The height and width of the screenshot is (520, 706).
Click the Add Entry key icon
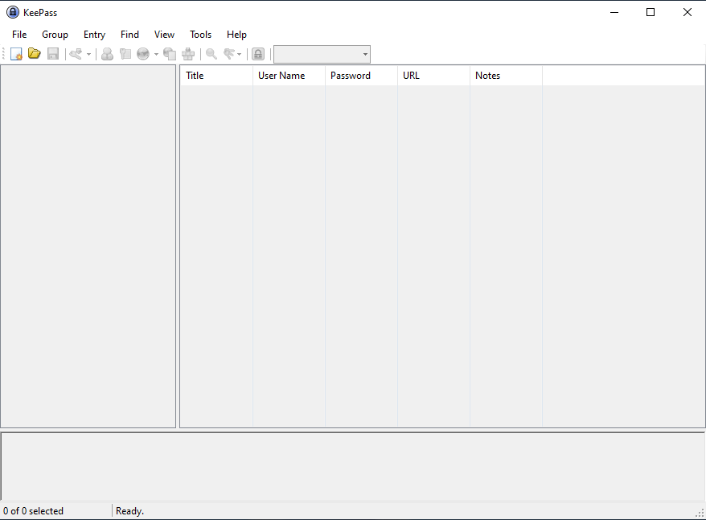76,54
